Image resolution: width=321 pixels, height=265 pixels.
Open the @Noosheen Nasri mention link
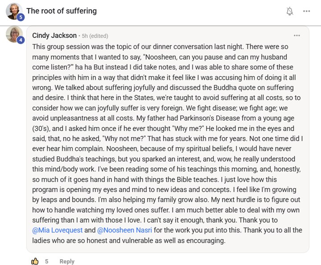124,230
